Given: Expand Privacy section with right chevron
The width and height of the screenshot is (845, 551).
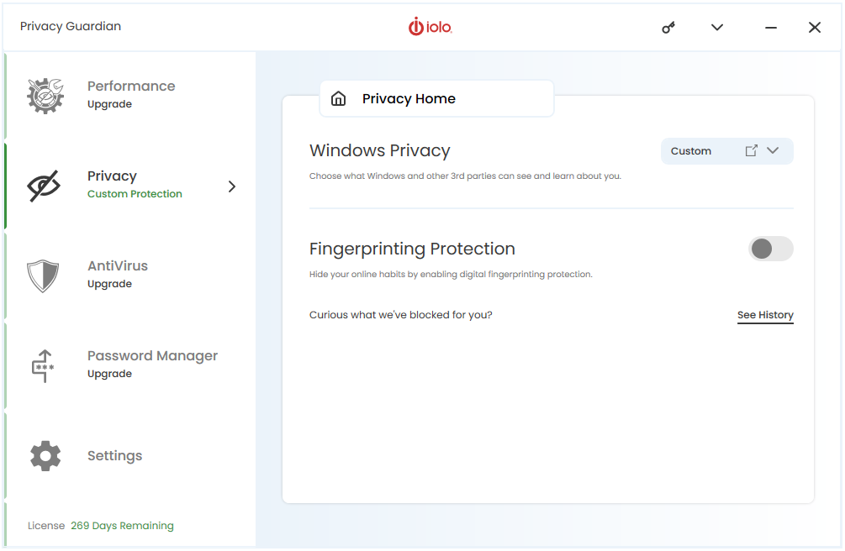Looking at the screenshot, I should [x=232, y=186].
